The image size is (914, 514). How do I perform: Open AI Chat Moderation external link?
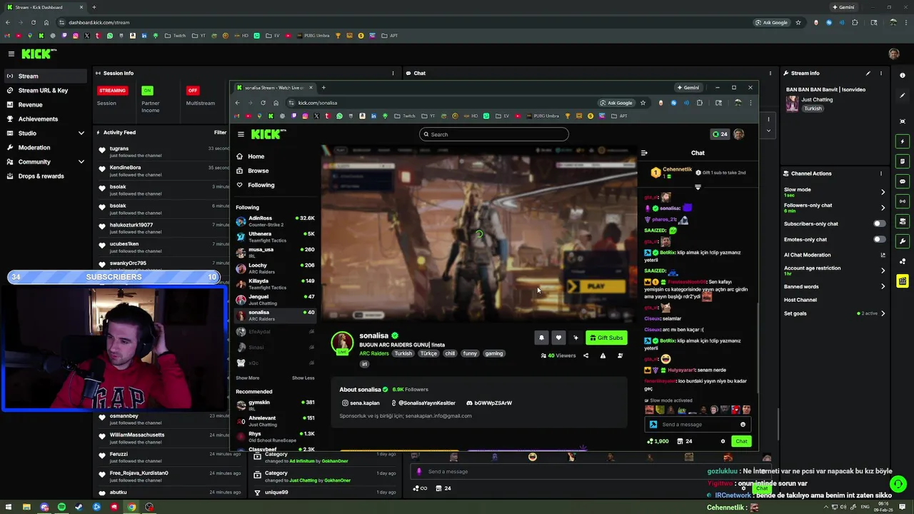[x=883, y=255]
